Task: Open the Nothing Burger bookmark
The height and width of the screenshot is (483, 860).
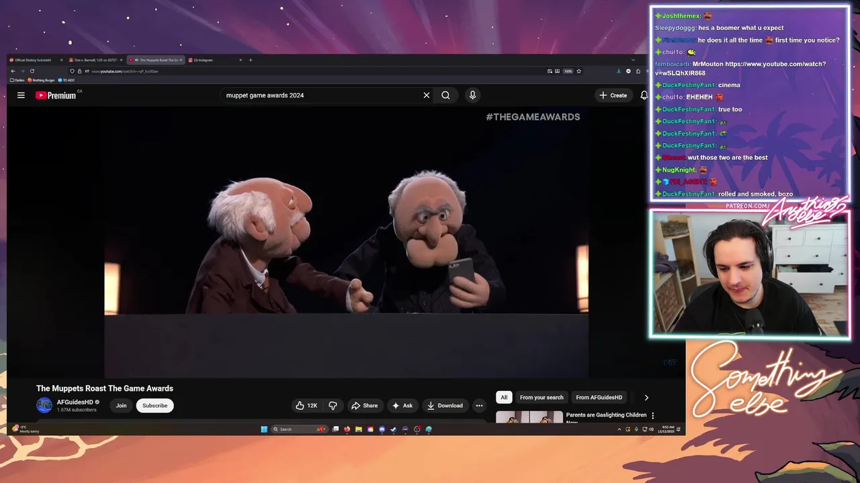Action: 41,80
